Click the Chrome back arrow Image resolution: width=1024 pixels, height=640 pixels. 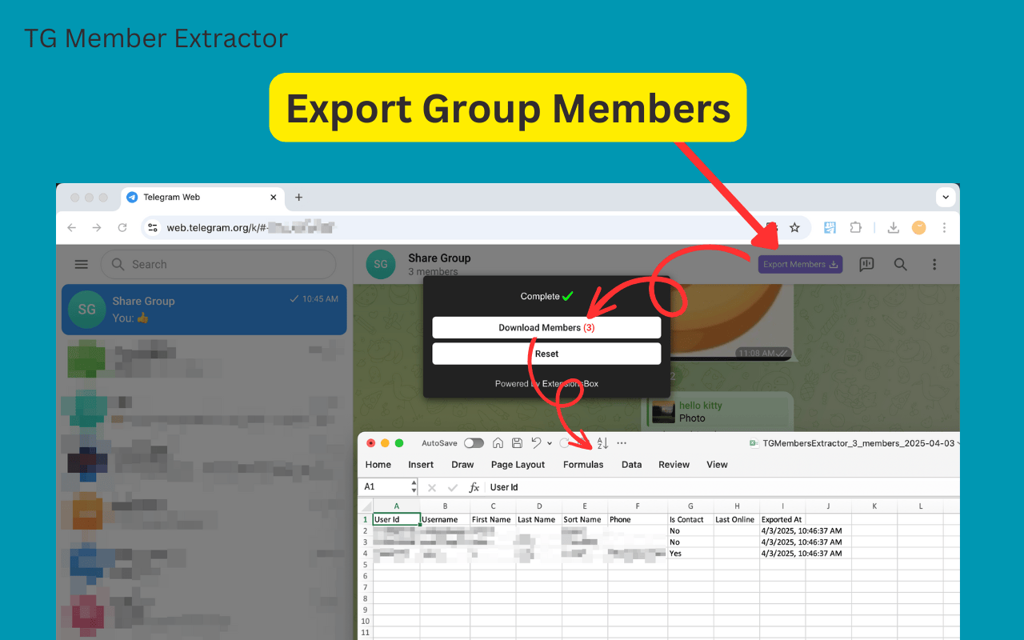click(72, 228)
